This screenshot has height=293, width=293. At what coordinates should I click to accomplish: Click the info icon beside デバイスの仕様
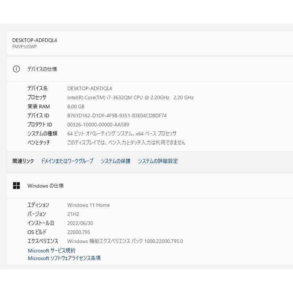[x=16, y=69]
